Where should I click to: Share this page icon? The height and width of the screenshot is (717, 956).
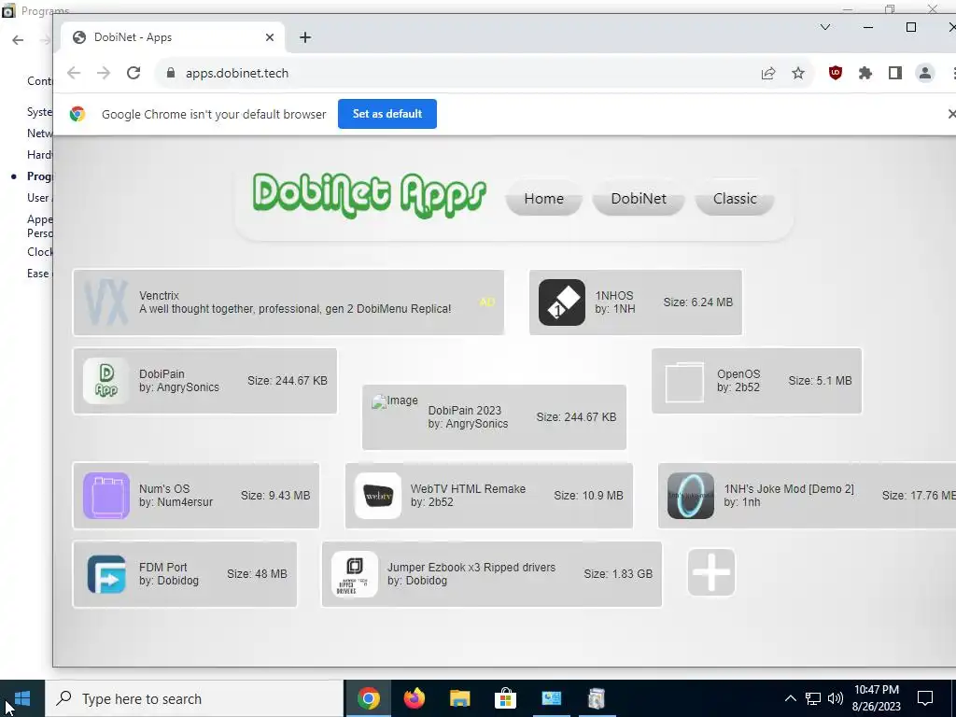pos(768,73)
